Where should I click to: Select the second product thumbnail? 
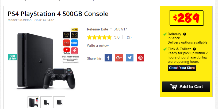click(x=46, y=102)
